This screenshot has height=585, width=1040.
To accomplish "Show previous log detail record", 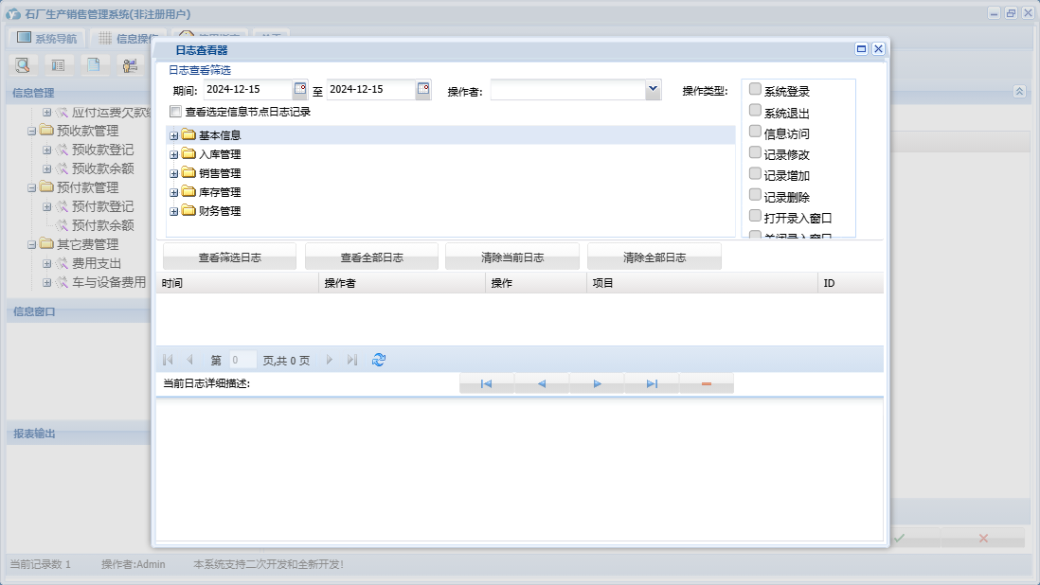I will click(x=542, y=383).
